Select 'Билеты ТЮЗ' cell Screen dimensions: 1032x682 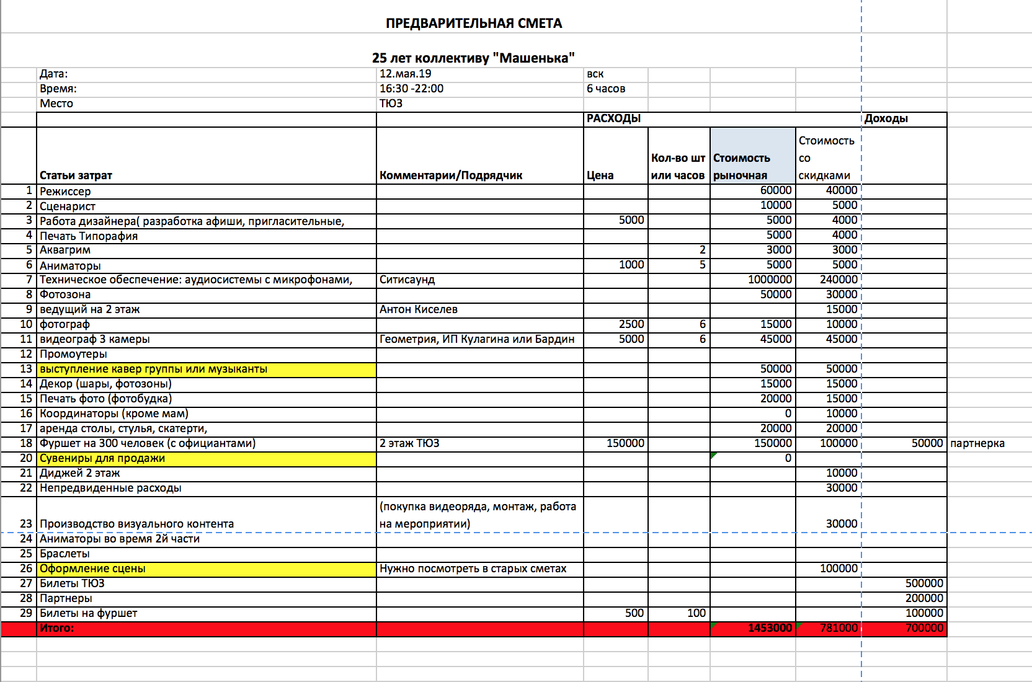coord(207,584)
